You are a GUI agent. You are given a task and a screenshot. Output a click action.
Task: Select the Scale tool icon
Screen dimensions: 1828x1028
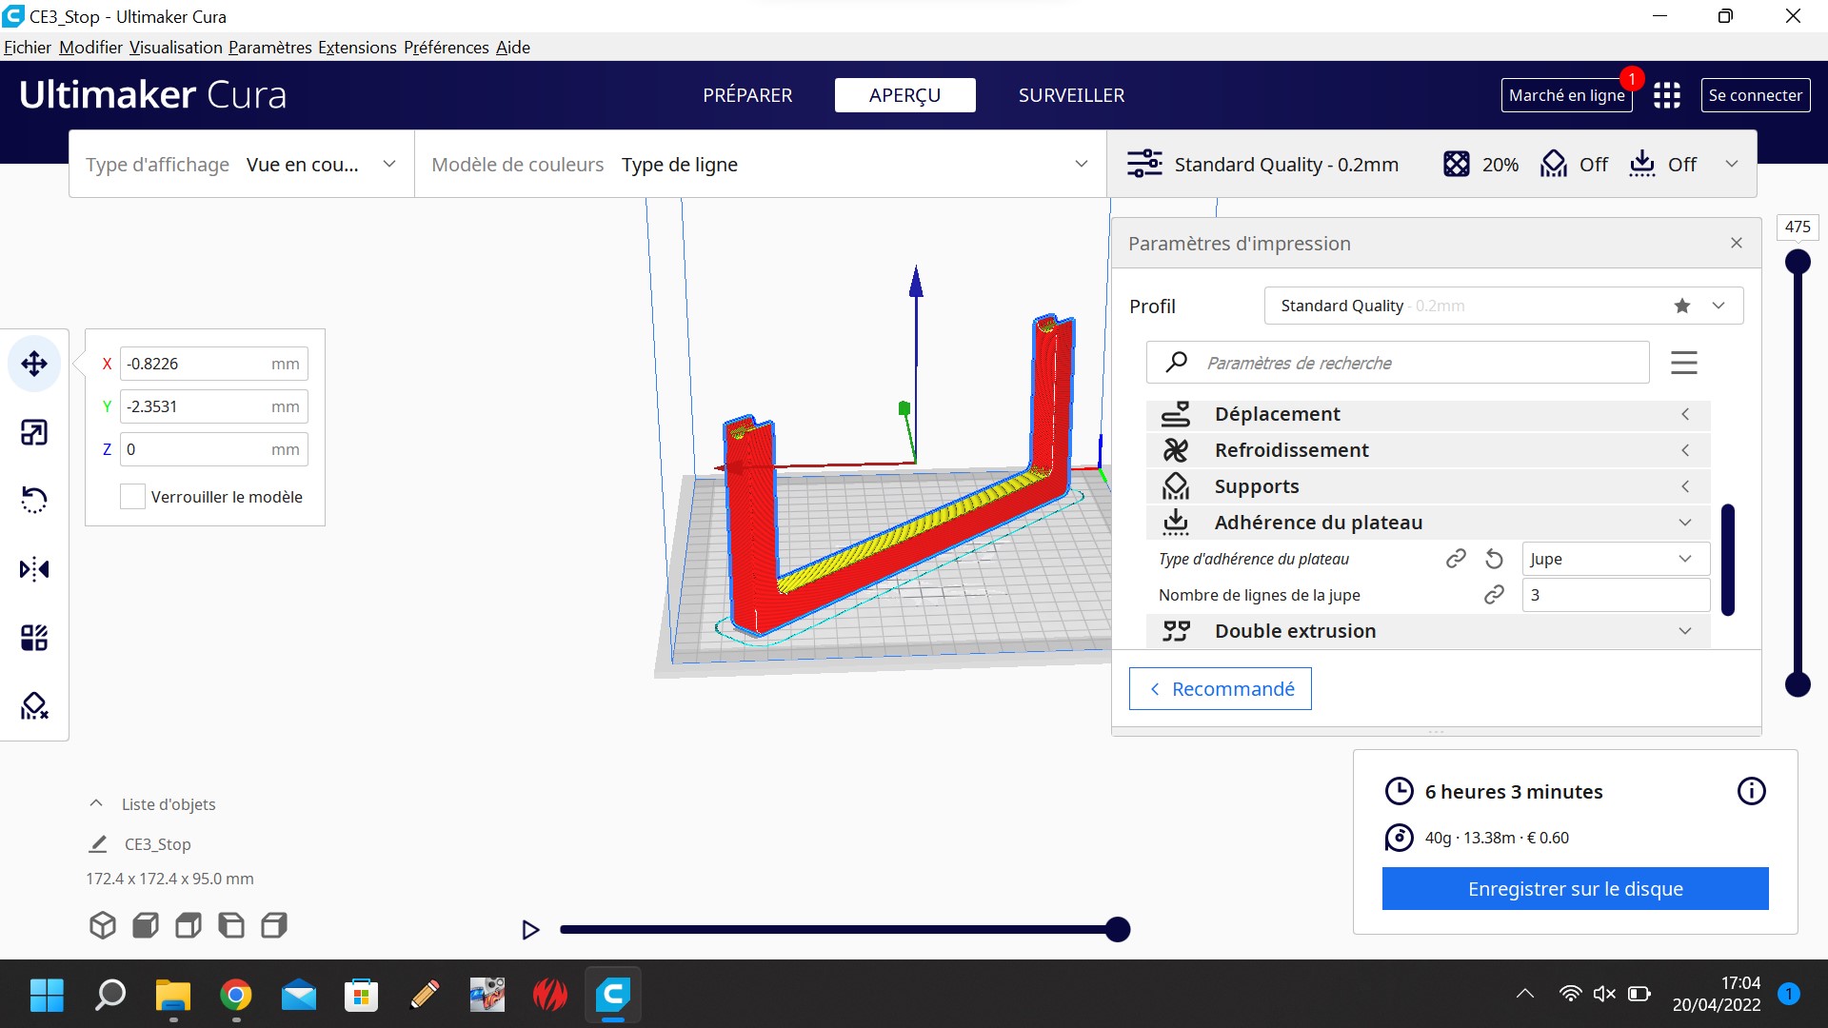coord(34,433)
